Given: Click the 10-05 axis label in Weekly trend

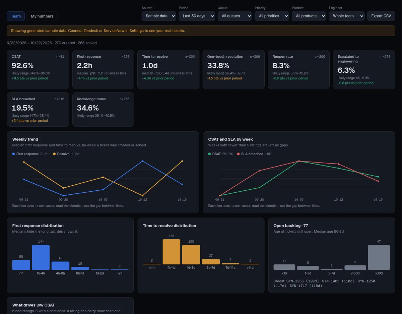Looking at the screenshot, I should pyautogui.click(x=103, y=199).
